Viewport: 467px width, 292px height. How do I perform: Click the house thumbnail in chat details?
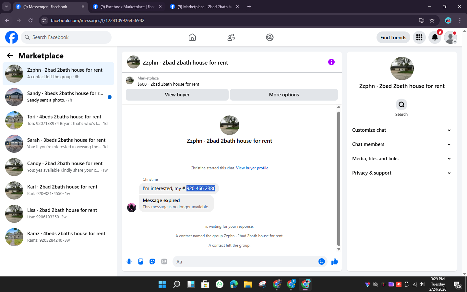pos(402,68)
